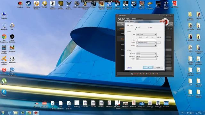The width and height of the screenshot is (205, 115).
Task: Click the Bandicam help question mark icon
Action: tap(160, 15)
